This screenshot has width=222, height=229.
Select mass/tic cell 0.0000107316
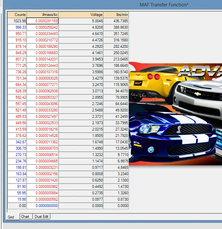click(42, 72)
